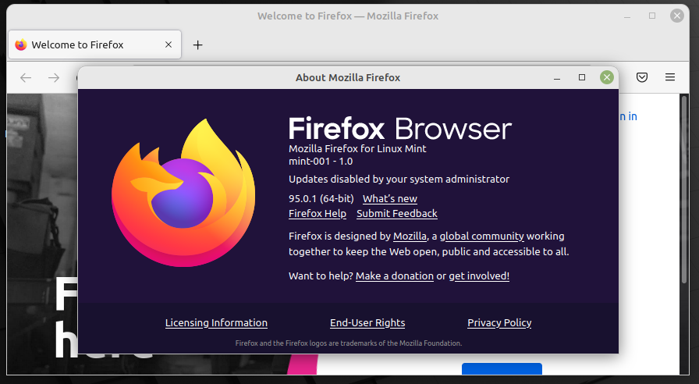Viewport: 699px width, 384px height.
Task: Click the Save to Pocket icon
Action: [x=641, y=77]
